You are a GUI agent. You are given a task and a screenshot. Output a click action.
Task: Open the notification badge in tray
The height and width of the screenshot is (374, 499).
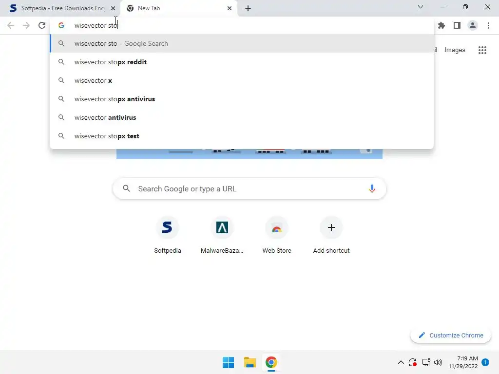coord(485,362)
